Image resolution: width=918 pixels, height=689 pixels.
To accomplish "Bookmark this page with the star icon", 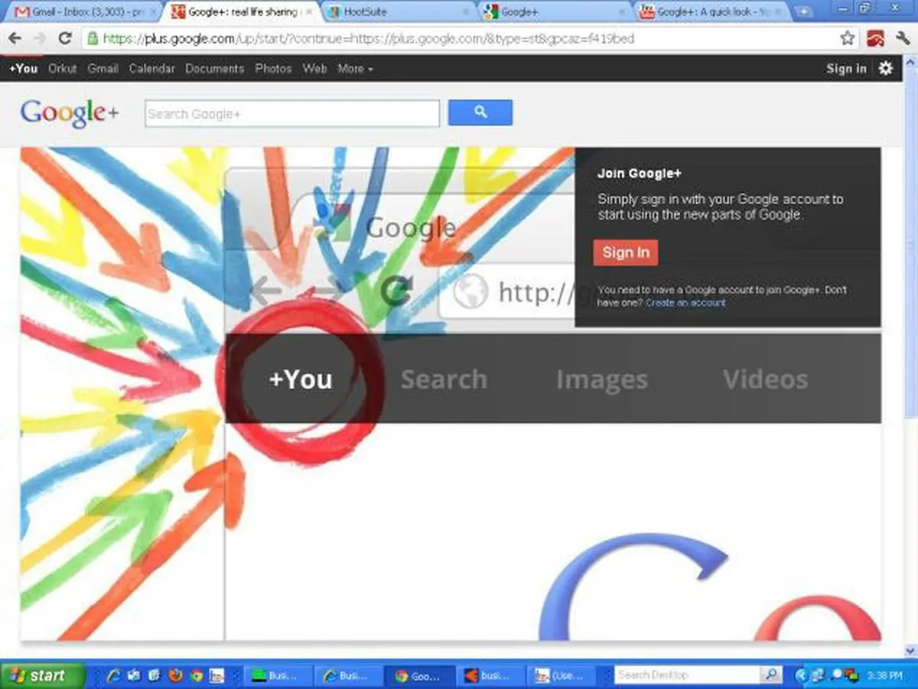I will pyautogui.click(x=847, y=38).
